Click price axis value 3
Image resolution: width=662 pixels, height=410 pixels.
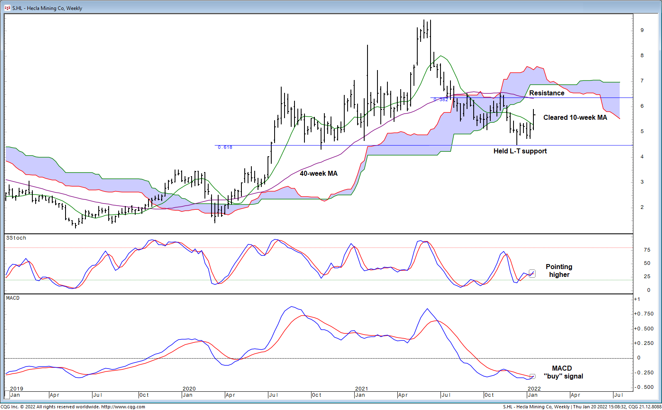coord(642,182)
